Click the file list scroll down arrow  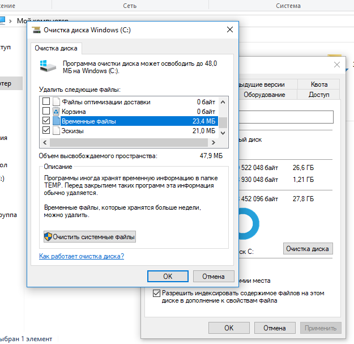[x=223, y=133]
